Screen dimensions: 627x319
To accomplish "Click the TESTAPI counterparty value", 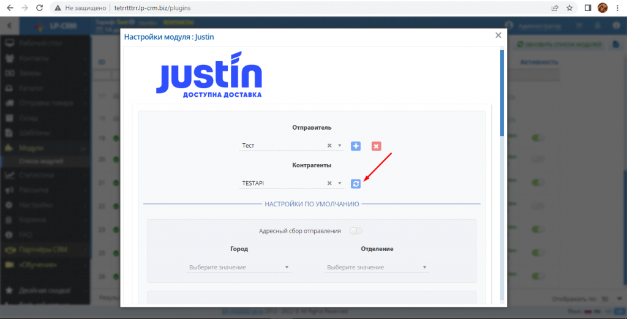I will point(253,183).
